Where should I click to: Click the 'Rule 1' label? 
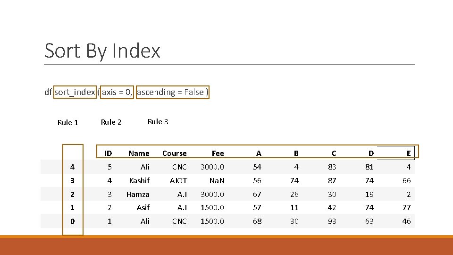(67, 122)
